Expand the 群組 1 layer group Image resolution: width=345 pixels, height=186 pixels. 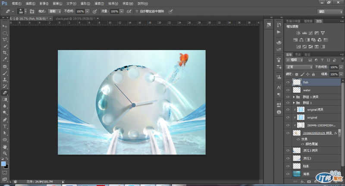(x=294, y=103)
